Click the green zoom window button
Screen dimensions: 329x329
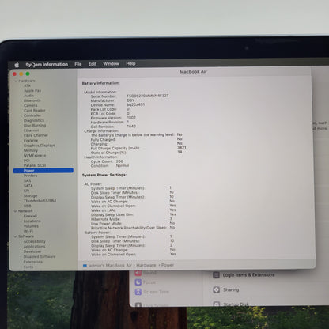(28, 74)
